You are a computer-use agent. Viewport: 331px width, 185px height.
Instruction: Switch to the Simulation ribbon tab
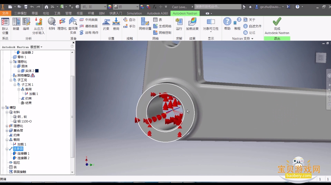click(x=134, y=13)
